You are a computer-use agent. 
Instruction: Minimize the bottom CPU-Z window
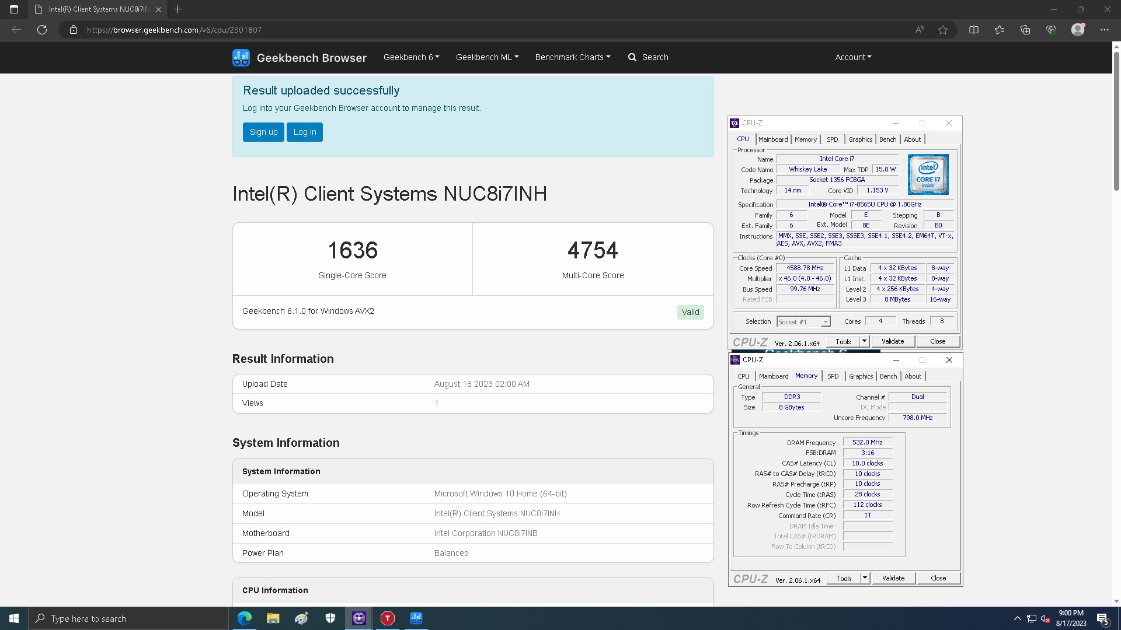click(896, 360)
